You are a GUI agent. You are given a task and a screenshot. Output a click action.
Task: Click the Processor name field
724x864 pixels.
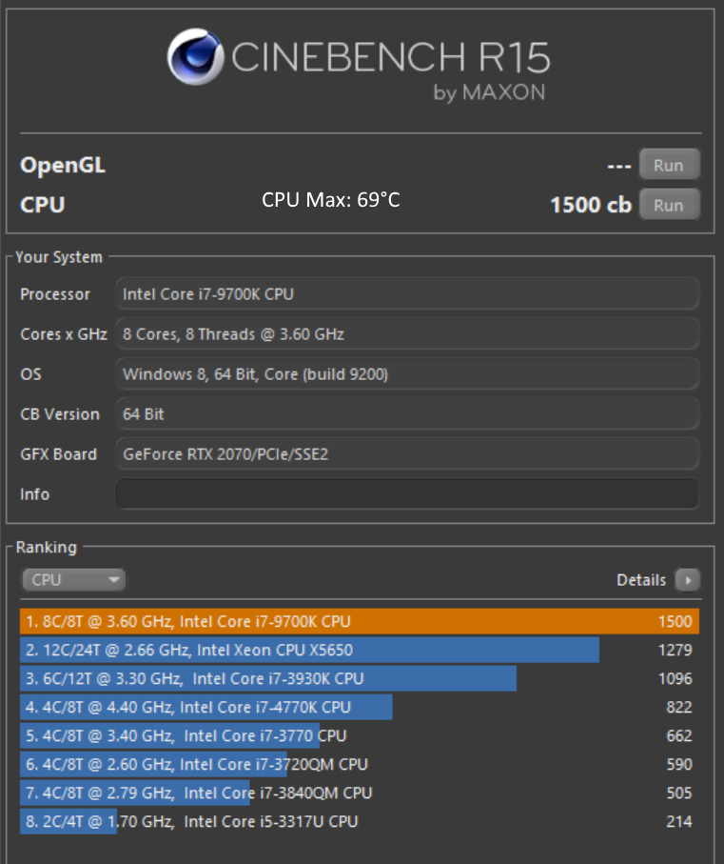[x=407, y=294]
